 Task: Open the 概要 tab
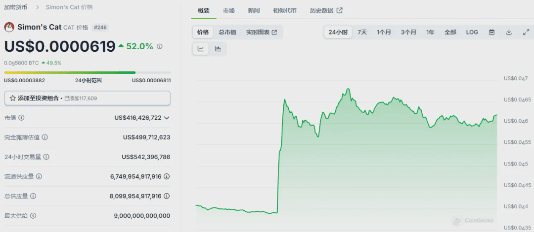tap(204, 10)
